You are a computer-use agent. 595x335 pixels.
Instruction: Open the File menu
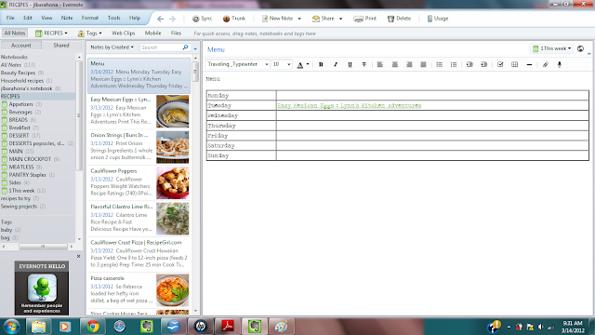click(10, 18)
